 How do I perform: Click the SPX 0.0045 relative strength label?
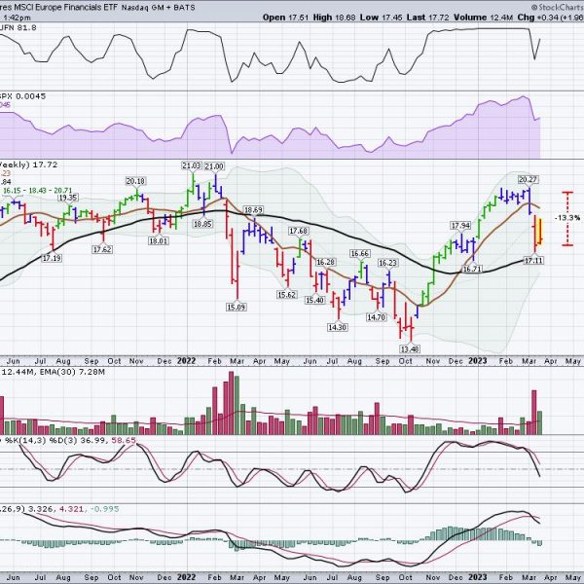(22, 96)
